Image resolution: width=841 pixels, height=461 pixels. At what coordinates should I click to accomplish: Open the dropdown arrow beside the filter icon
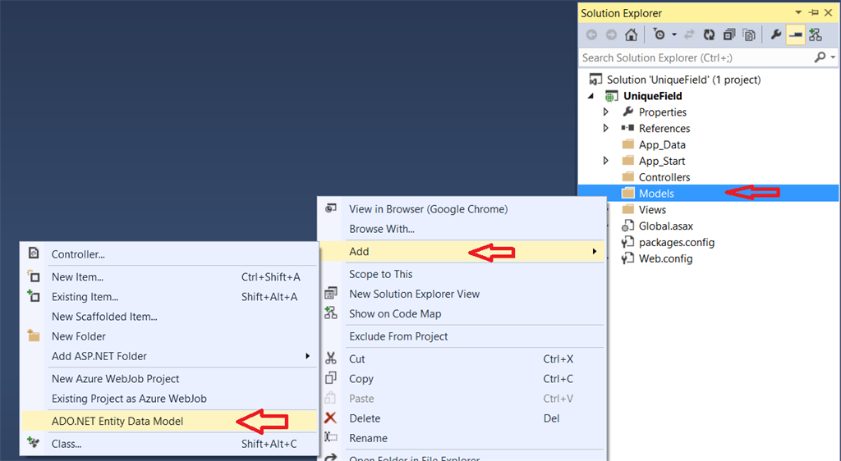pos(674,34)
